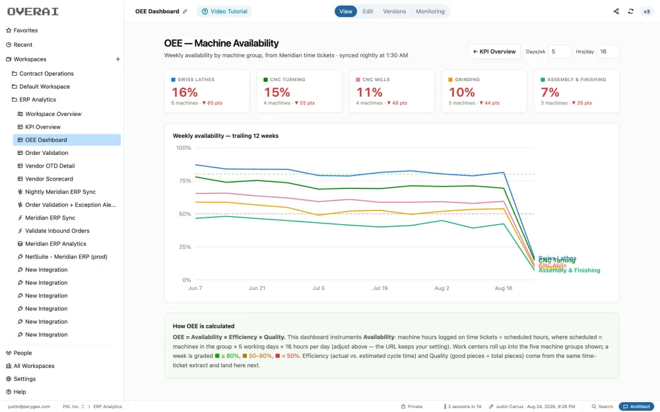Viewport: 660px width, 412px height.
Task: Click the NetSuite - Meridian ERP (prod) plug icon
Action: coord(20,257)
